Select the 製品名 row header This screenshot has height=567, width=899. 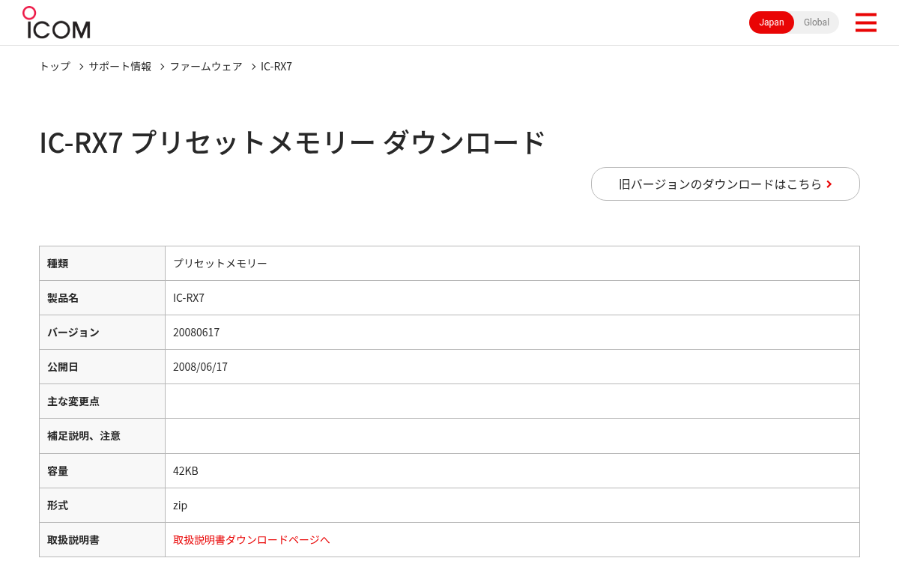(102, 297)
